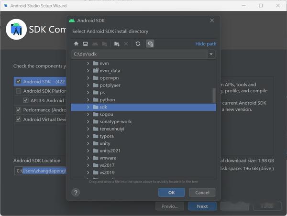Viewport: 287px width, 216px height.
Task: Toggle the Performance component checkbox
Action: (19, 110)
